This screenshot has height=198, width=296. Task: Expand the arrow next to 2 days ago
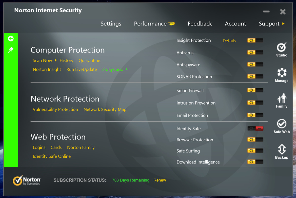pyautogui.click(x=127, y=69)
